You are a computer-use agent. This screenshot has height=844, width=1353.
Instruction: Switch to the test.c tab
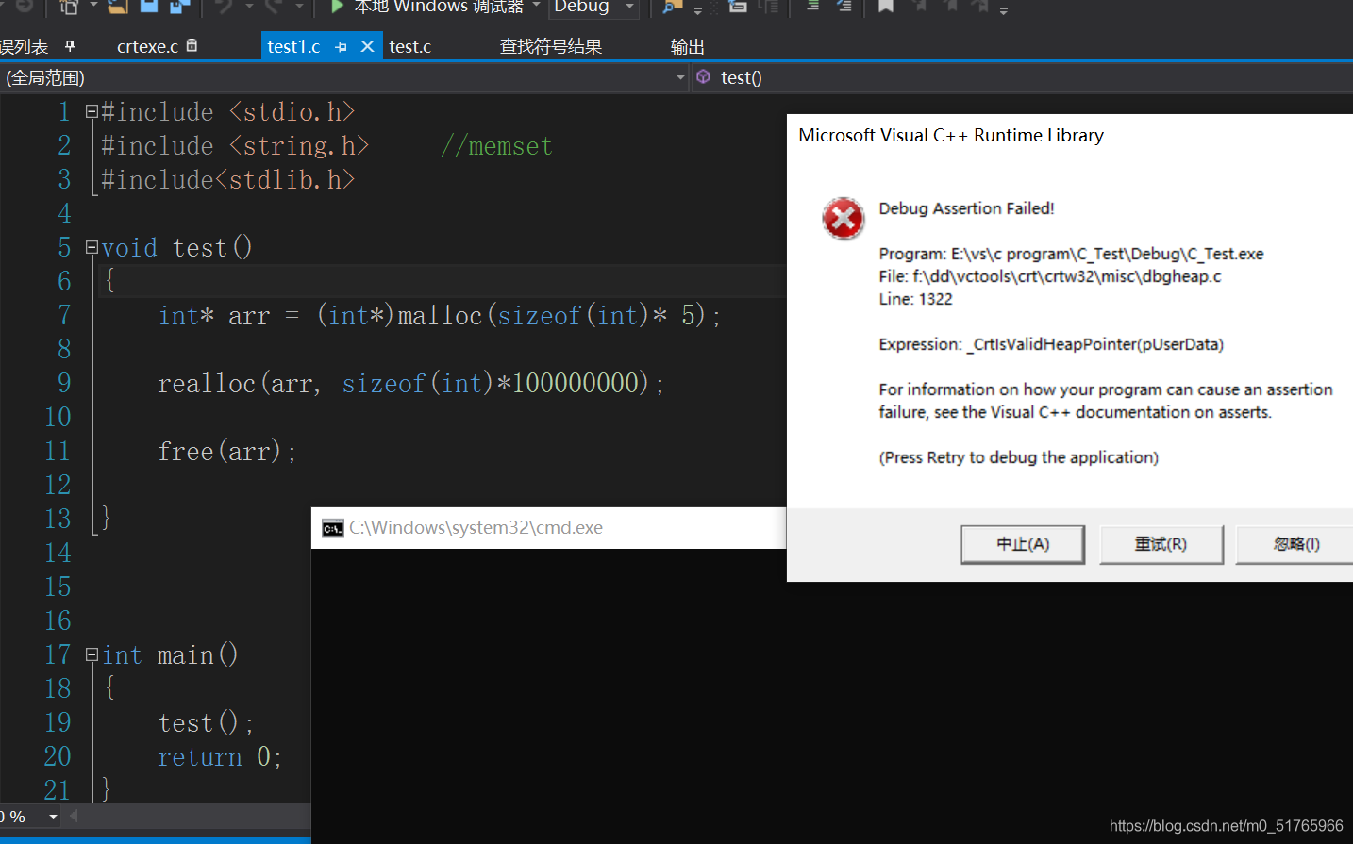[x=409, y=46]
